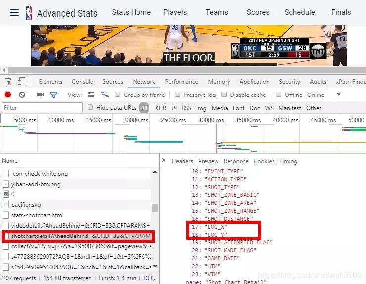This screenshot has width=366, height=284.
Task: Click the Name column header
Action: (10, 161)
